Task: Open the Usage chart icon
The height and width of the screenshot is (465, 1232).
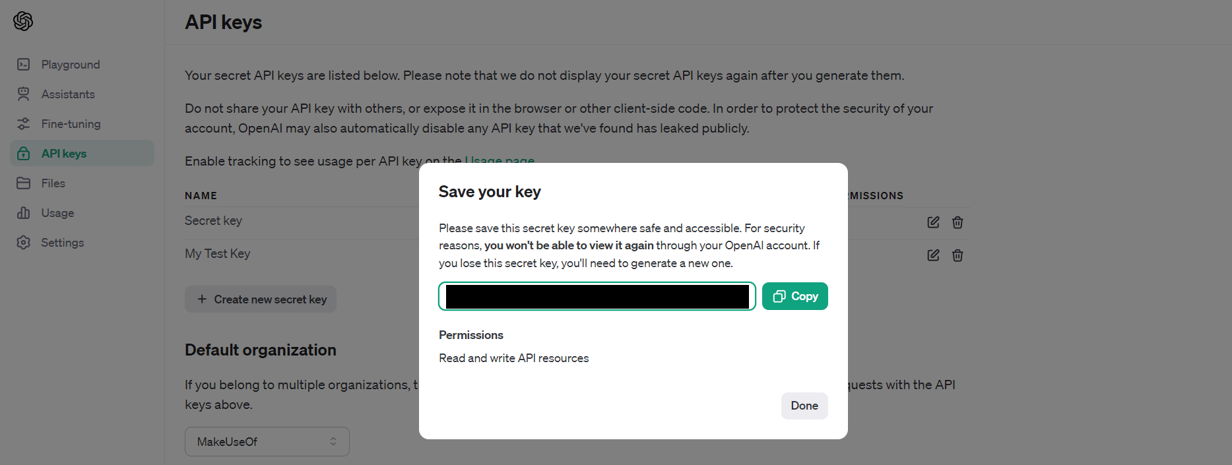Action: click(x=24, y=213)
